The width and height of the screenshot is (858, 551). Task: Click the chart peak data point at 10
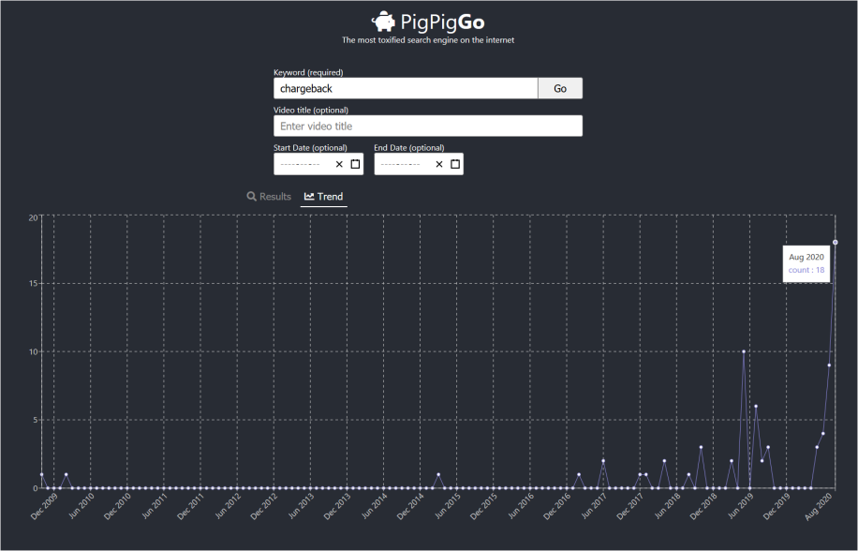[744, 351]
